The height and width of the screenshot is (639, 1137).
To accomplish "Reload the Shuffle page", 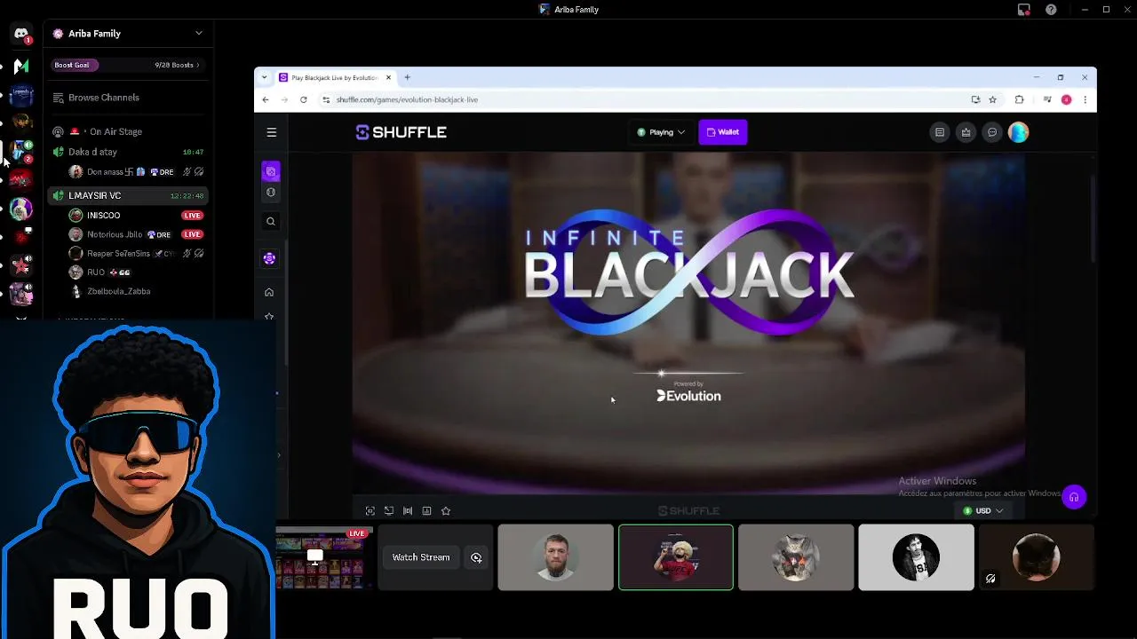I will pos(304,99).
